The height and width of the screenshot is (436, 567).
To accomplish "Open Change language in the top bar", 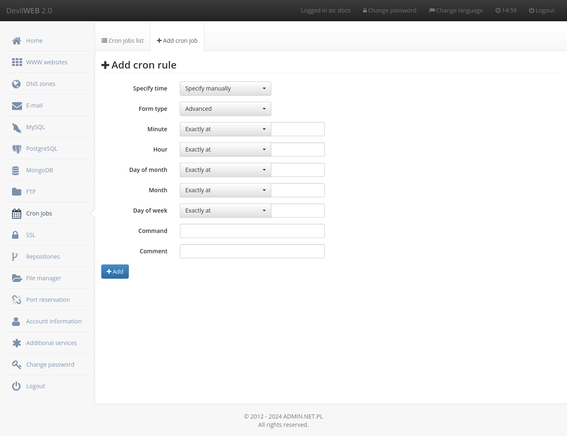I will (456, 10).
